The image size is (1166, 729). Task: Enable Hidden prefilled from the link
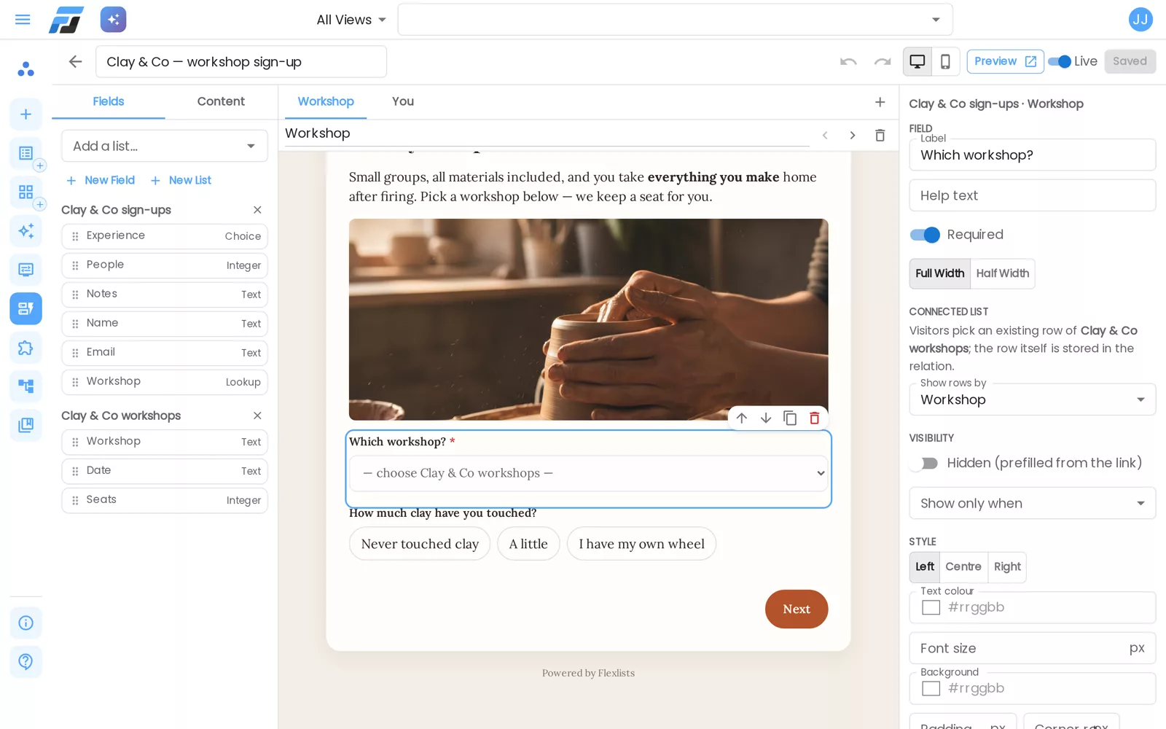coord(925,464)
